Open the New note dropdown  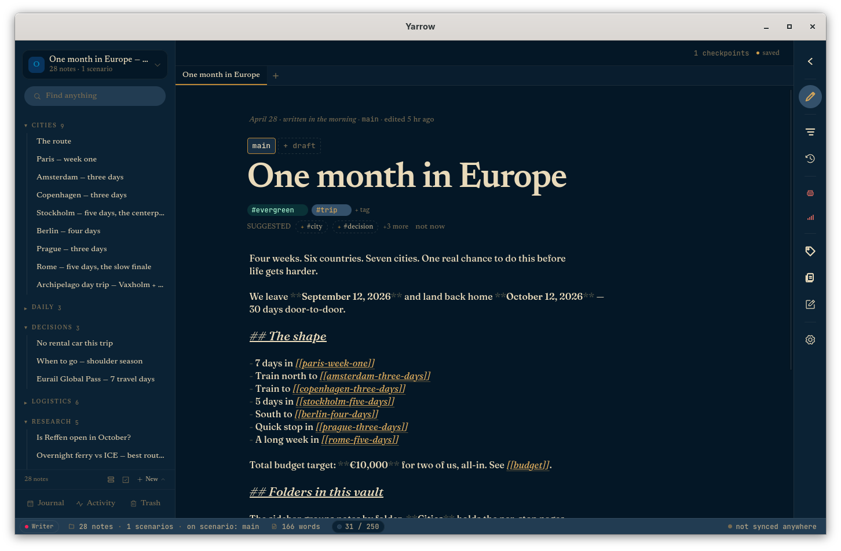tap(151, 479)
